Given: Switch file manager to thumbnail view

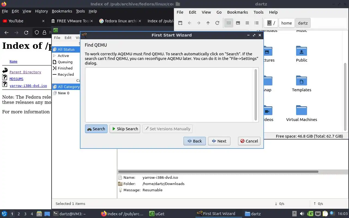Looking at the screenshot, I should click(238, 23).
